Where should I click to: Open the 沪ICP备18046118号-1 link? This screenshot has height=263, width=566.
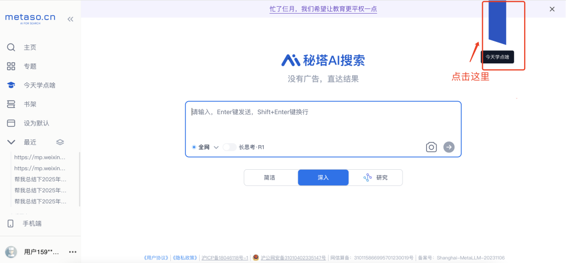pyautogui.click(x=225, y=258)
